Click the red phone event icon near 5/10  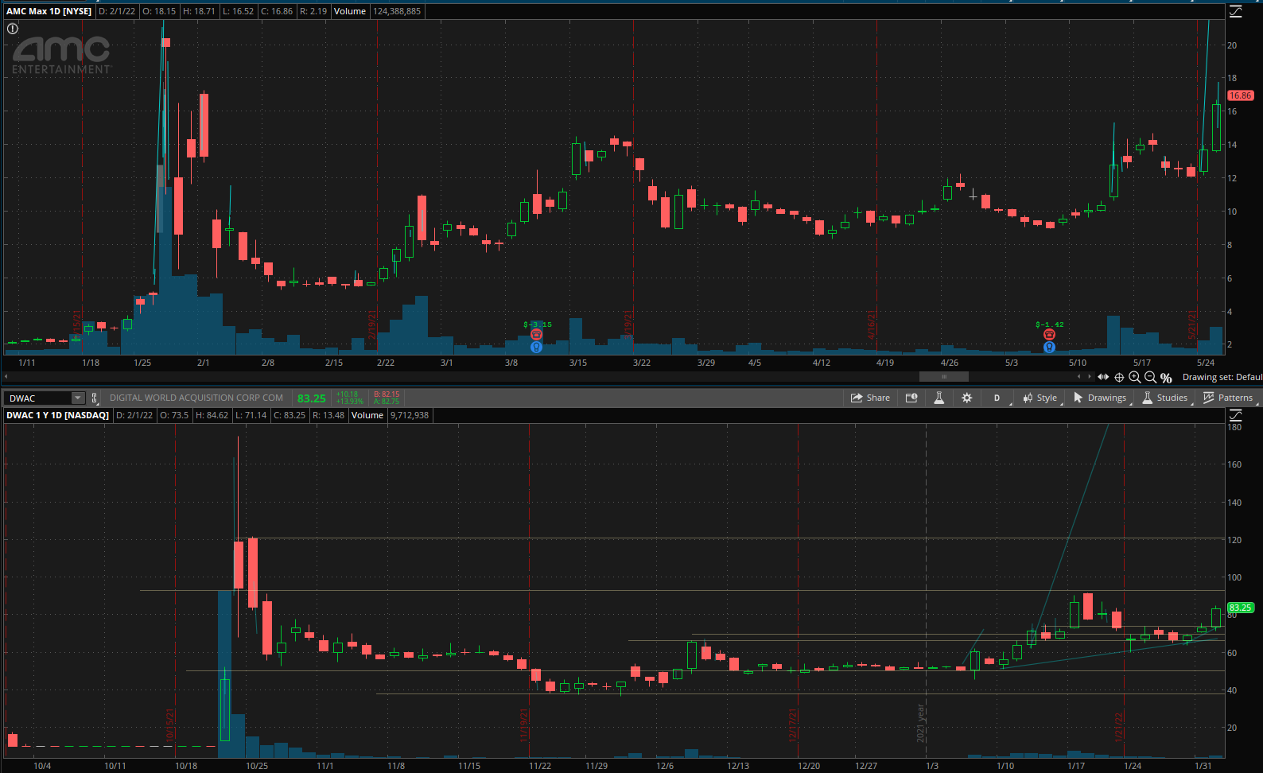[1049, 335]
